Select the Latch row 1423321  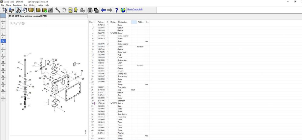[x=119, y=63]
